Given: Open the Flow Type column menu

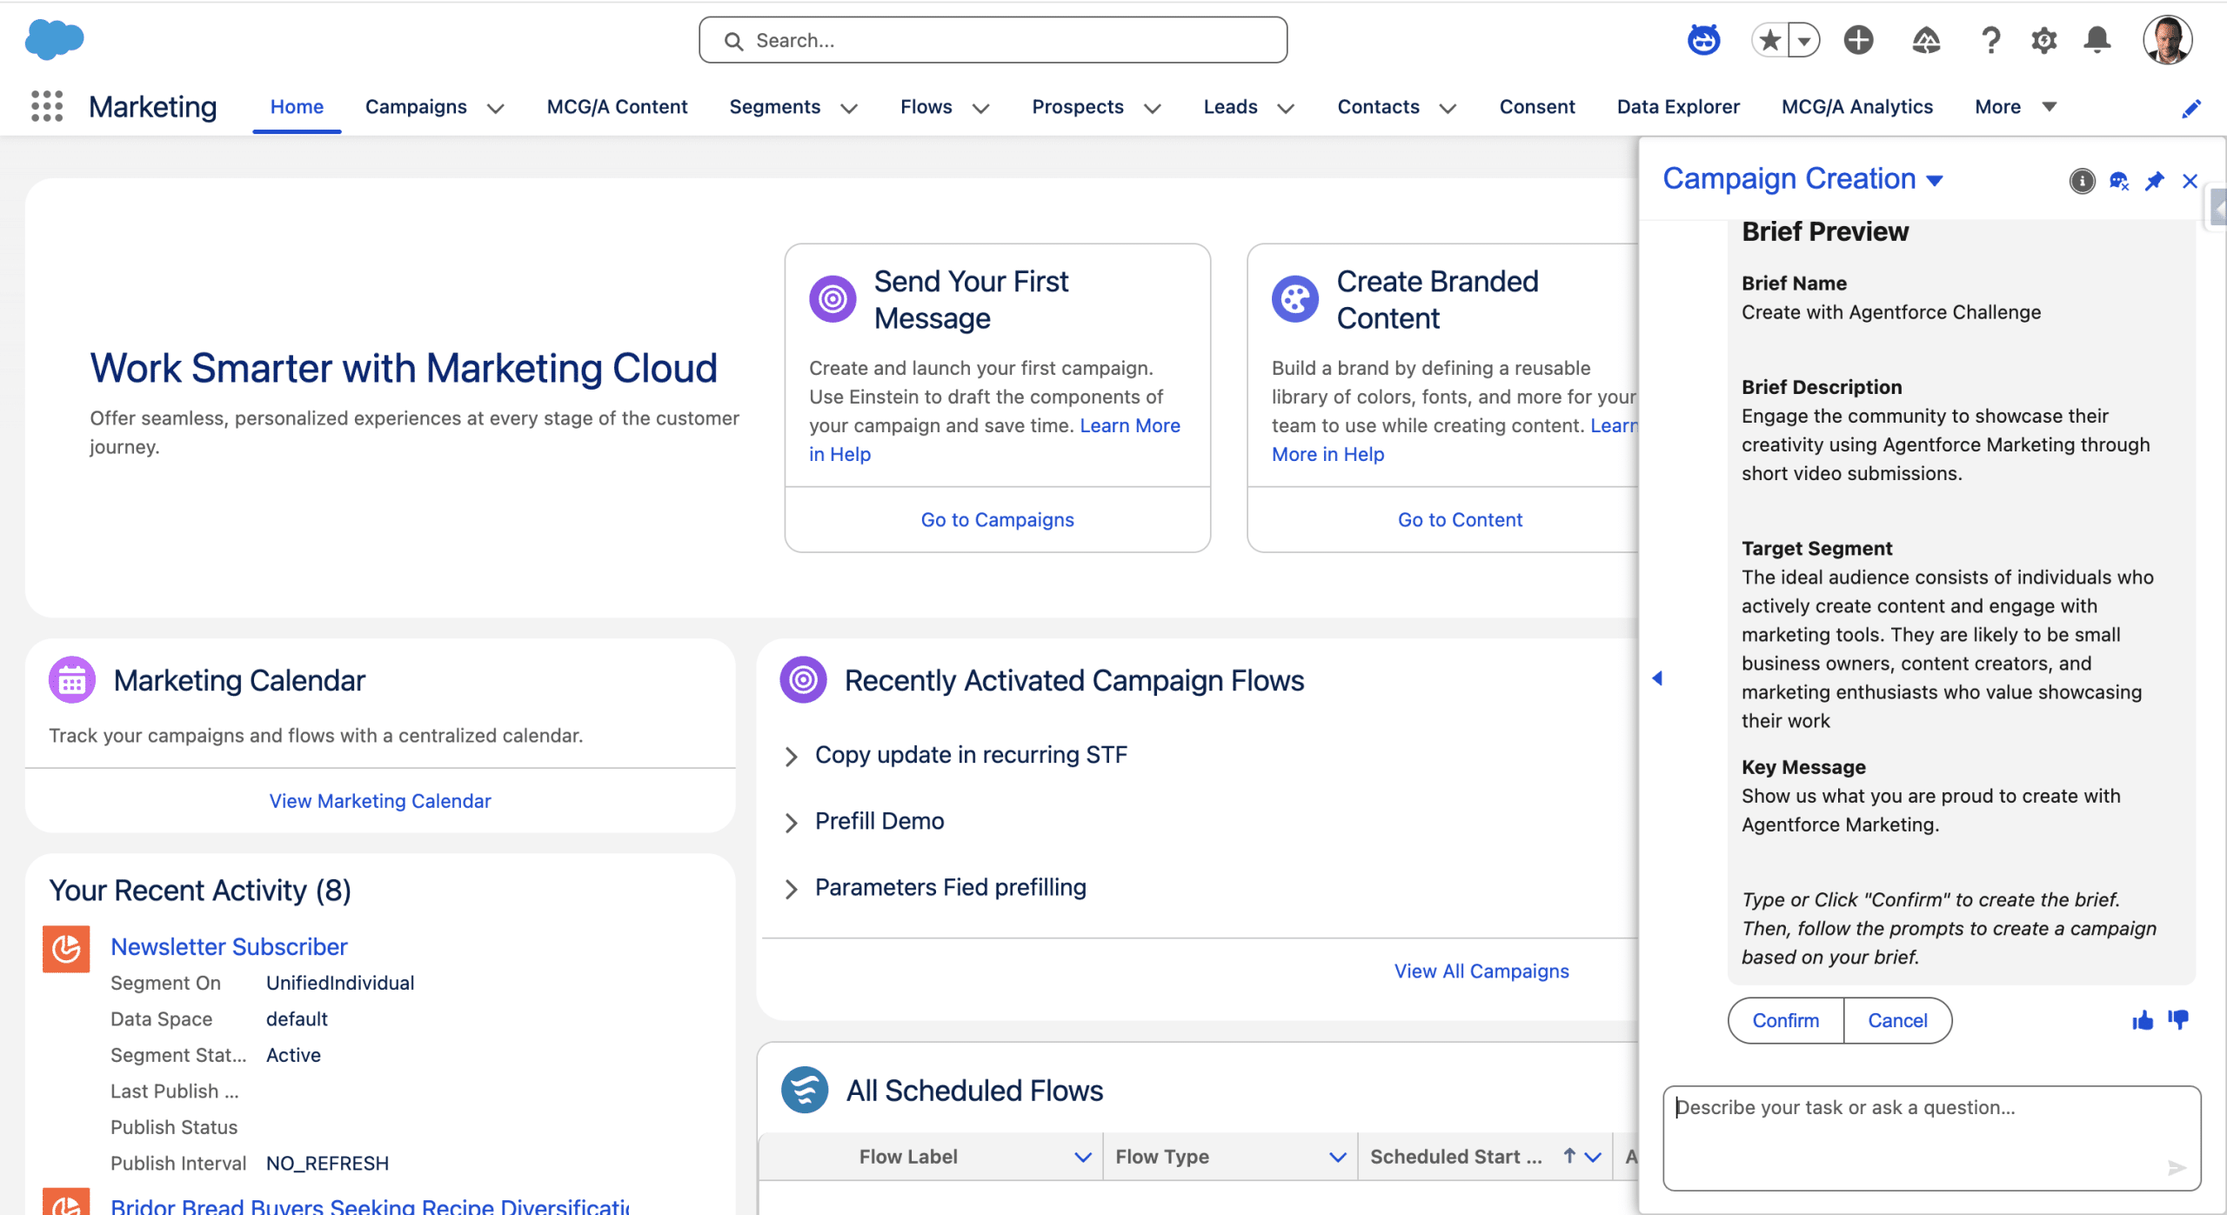Looking at the screenshot, I should 1337,1157.
